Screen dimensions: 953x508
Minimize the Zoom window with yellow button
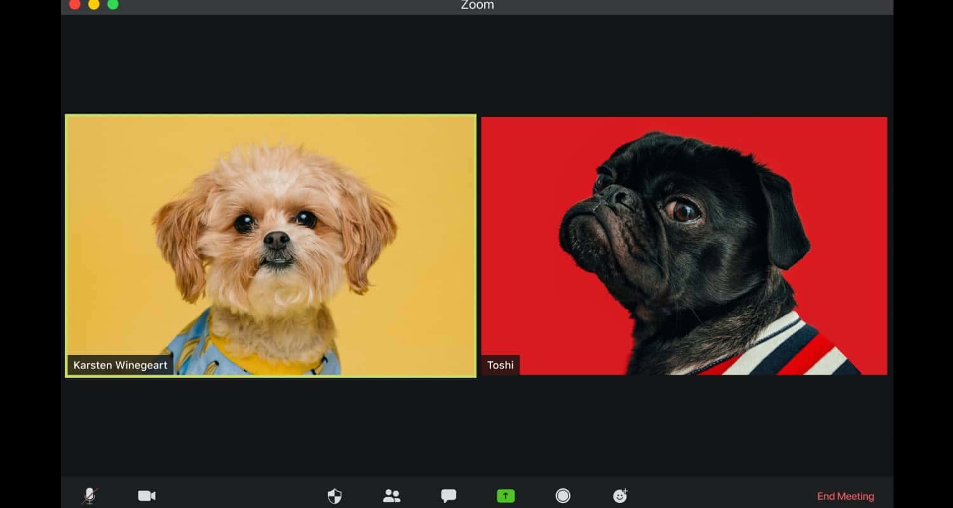coord(93,4)
